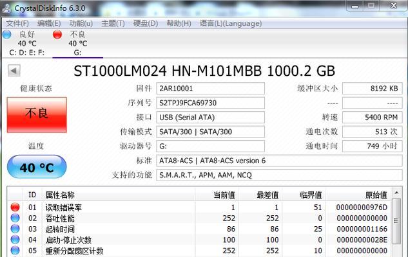The image size is (408, 257).
Task: Click the standard field ATA8-ACS version 6
Action: pyautogui.click(x=279, y=161)
